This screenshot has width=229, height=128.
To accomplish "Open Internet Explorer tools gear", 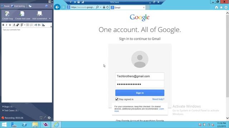I will tap(226, 7).
